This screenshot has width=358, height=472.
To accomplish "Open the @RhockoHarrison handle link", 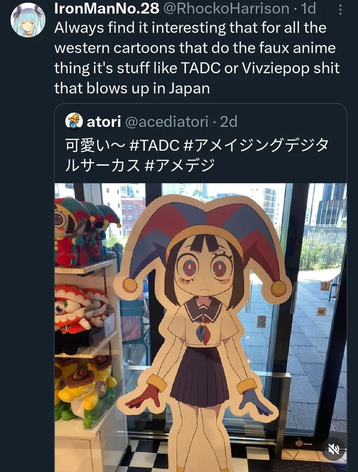I will [x=226, y=8].
